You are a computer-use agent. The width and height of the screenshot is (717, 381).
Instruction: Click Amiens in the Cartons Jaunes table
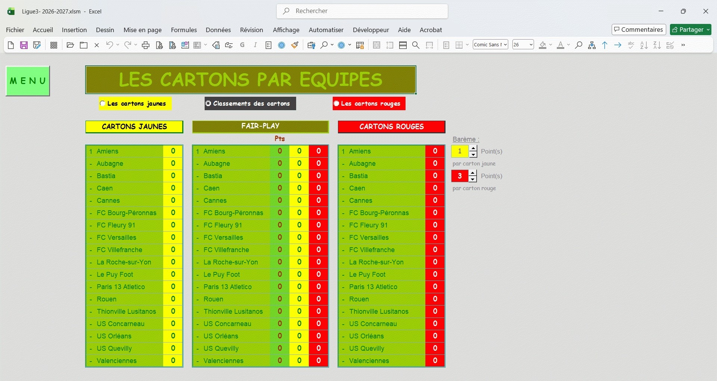(107, 151)
